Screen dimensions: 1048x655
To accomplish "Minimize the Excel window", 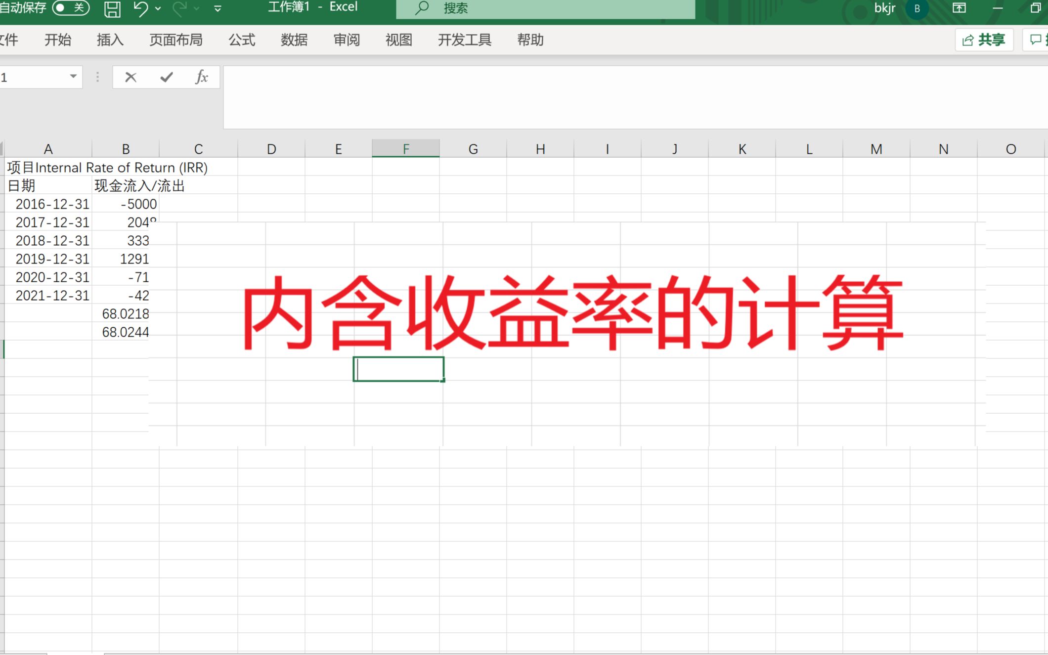I will tap(998, 8).
